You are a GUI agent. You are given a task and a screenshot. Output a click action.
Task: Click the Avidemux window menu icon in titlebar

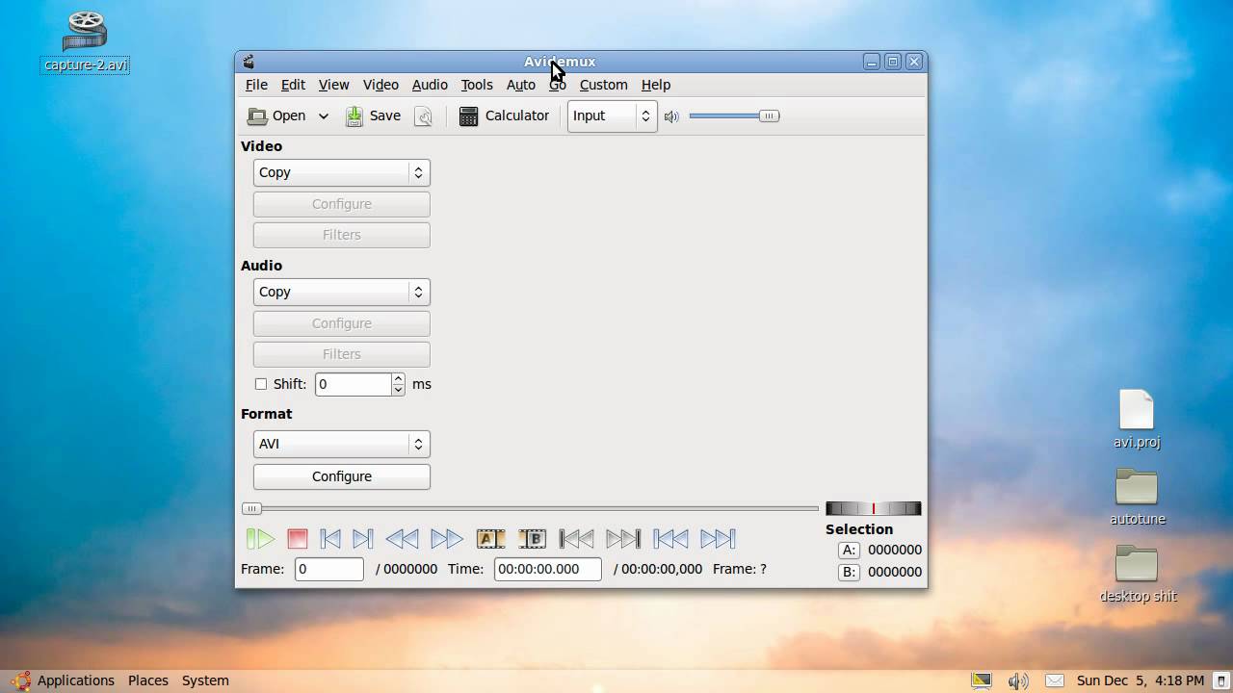(249, 62)
